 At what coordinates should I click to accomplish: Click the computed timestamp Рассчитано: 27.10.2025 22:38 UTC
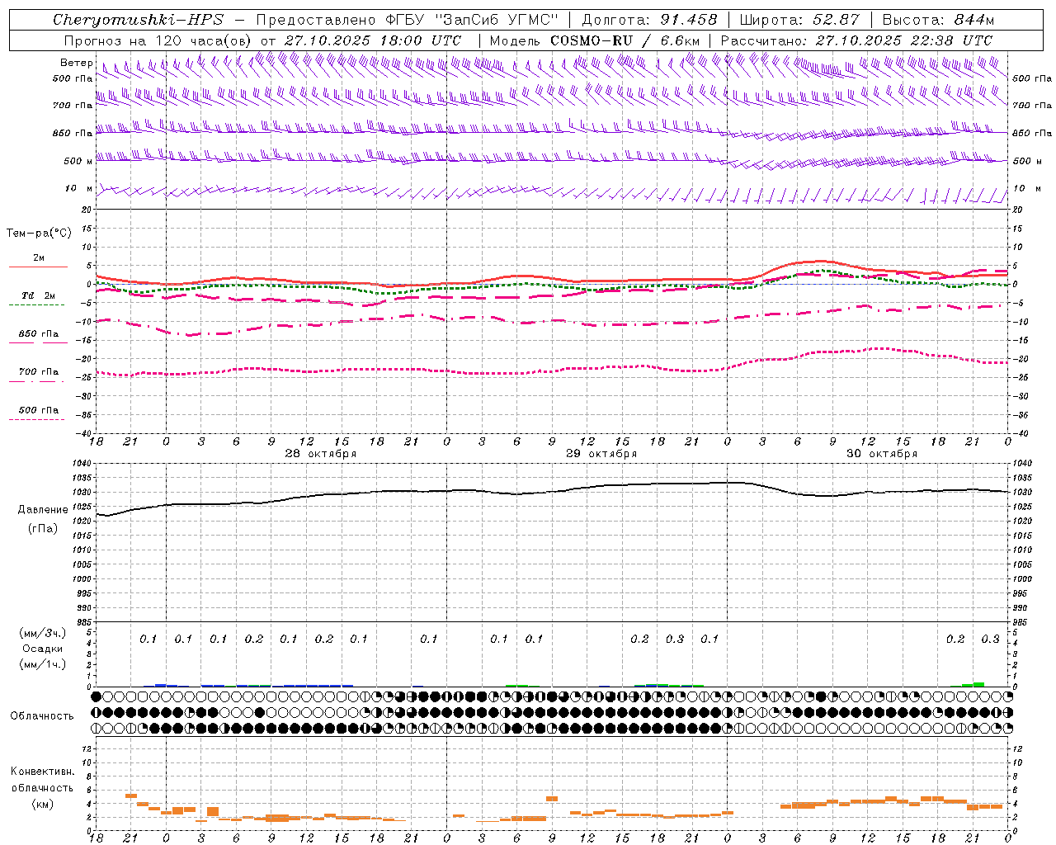tap(856, 40)
